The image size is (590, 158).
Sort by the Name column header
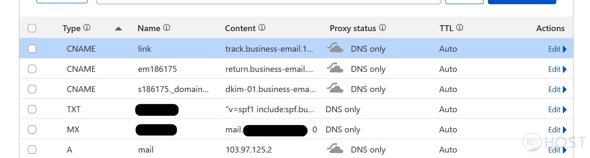149,28
